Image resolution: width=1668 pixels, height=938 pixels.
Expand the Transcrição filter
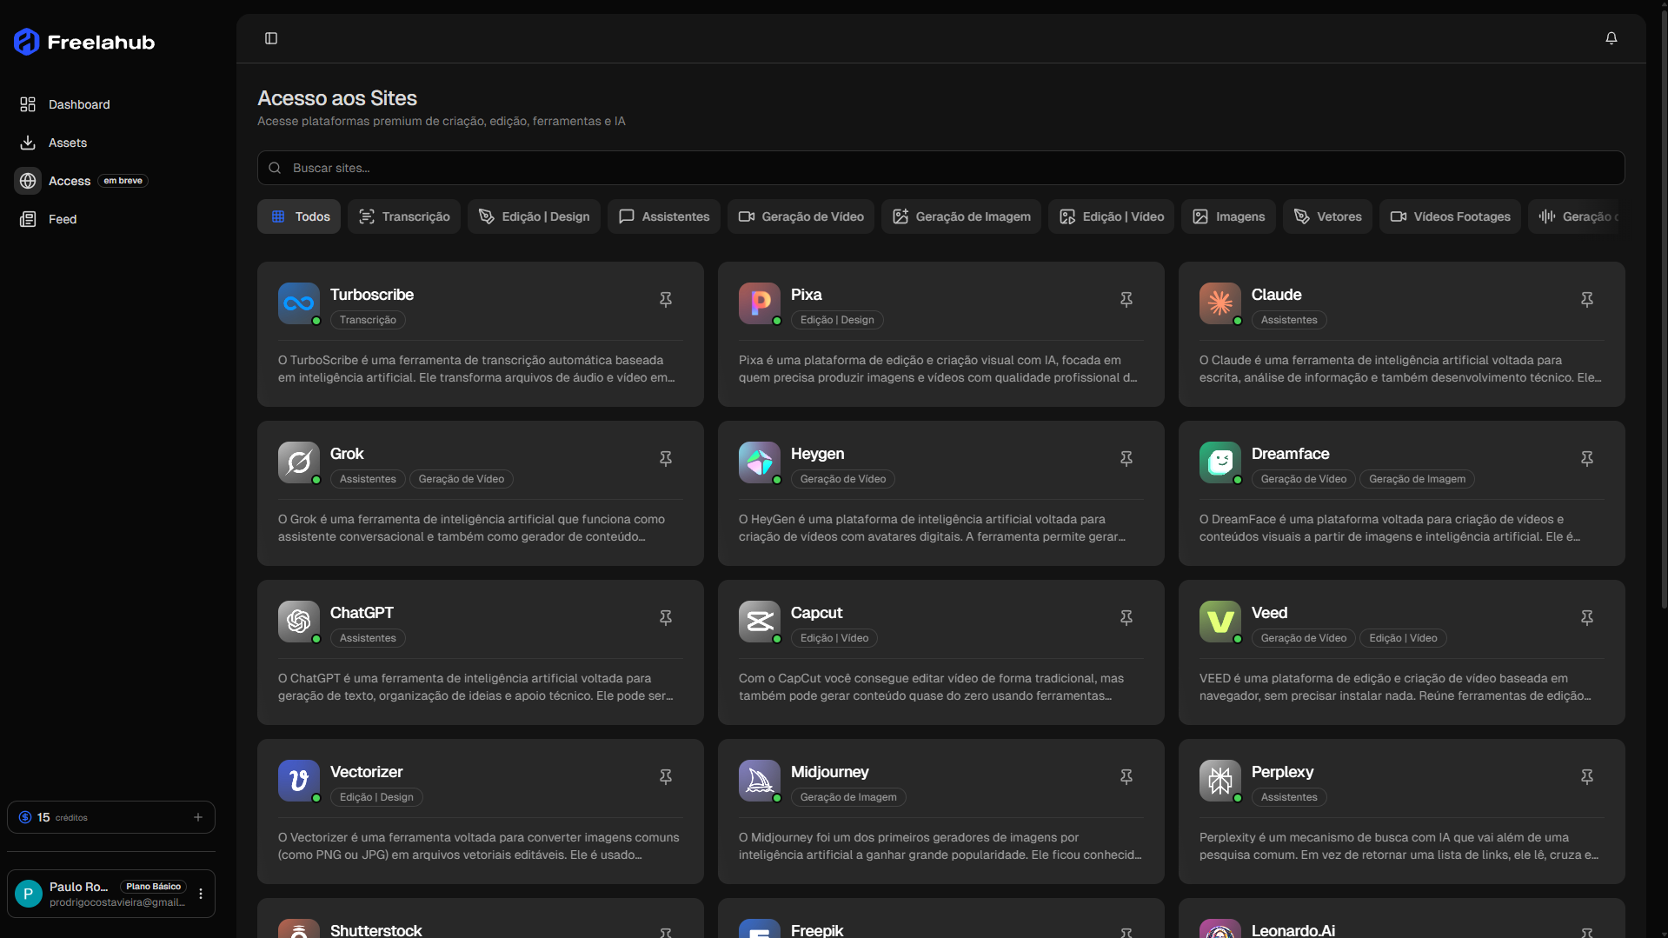coord(403,216)
